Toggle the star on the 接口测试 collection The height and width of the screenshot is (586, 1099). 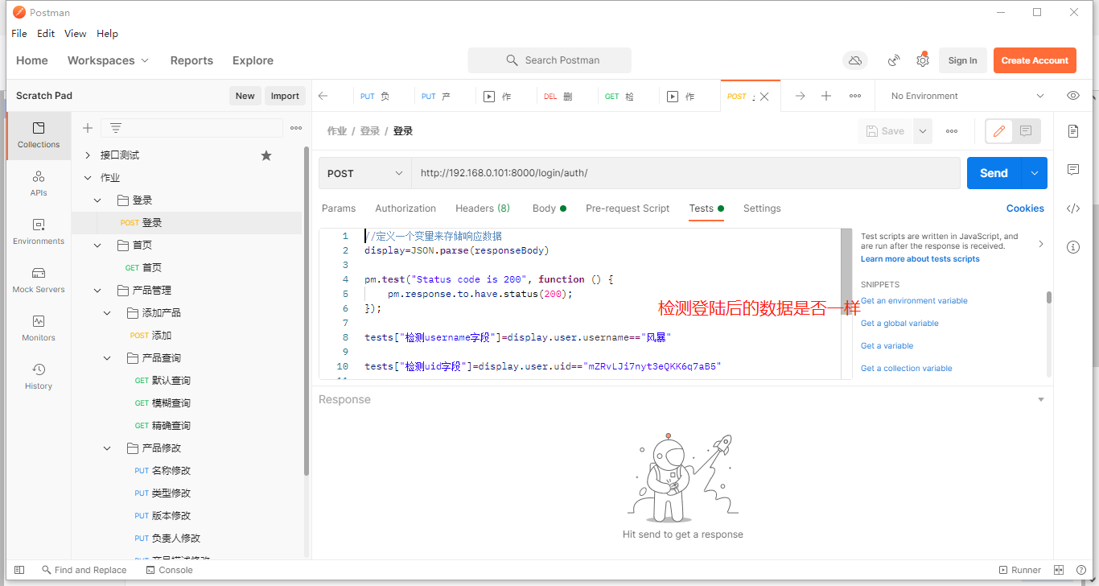(266, 155)
